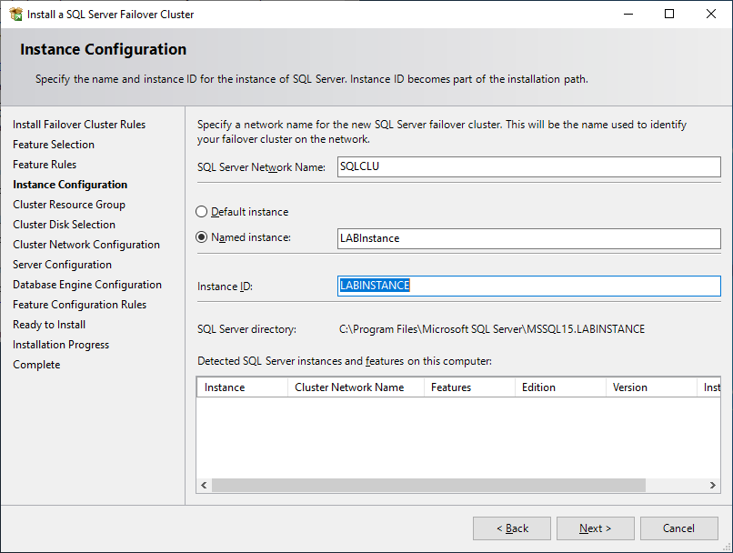Sort by the Instance column header

coord(242,387)
